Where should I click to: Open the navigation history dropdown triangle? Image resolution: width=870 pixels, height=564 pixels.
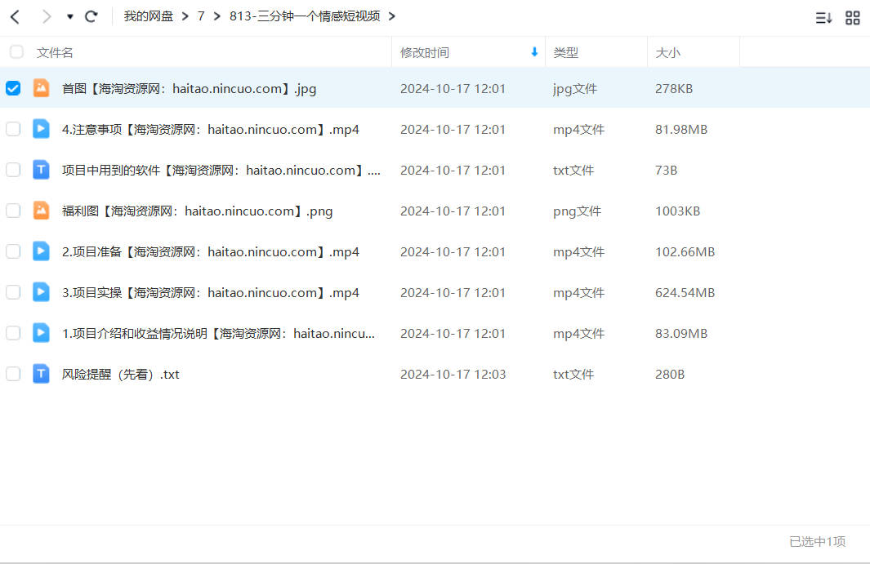[70, 16]
